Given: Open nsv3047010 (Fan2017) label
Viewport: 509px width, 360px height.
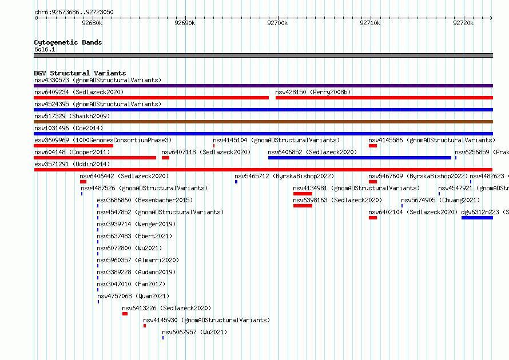Looking at the screenshot, I should pos(131,284).
